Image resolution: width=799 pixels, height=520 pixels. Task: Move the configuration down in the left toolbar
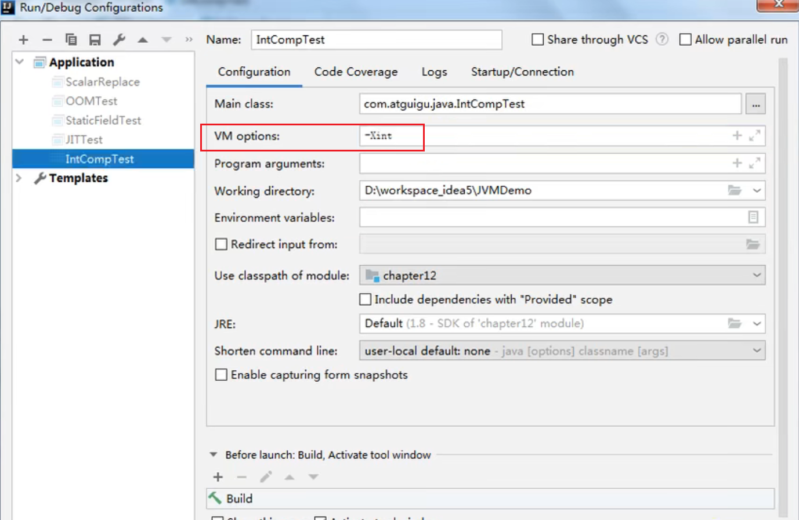click(x=167, y=40)
